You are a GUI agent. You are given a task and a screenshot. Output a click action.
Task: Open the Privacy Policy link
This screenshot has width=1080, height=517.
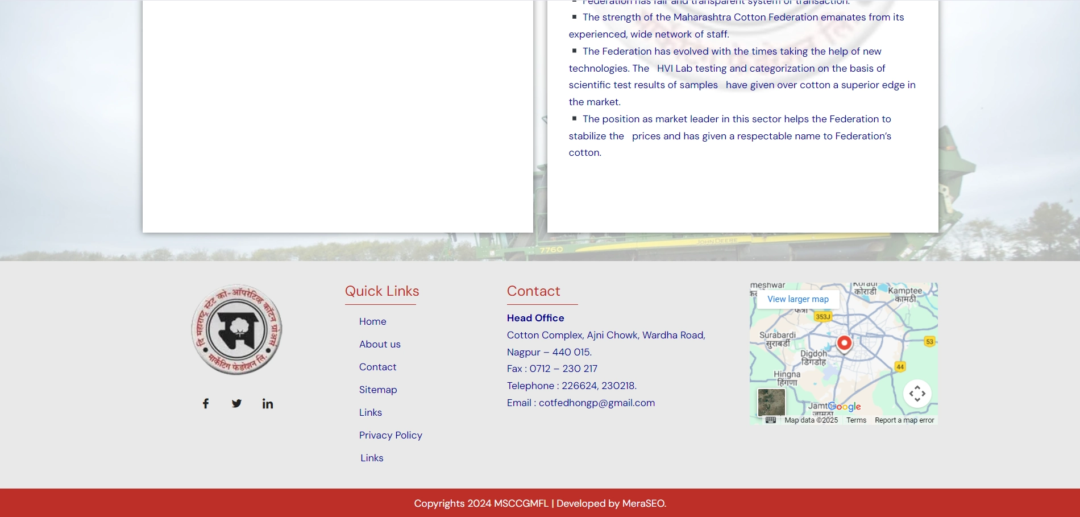pyautogui.click(x=391, y=435)
